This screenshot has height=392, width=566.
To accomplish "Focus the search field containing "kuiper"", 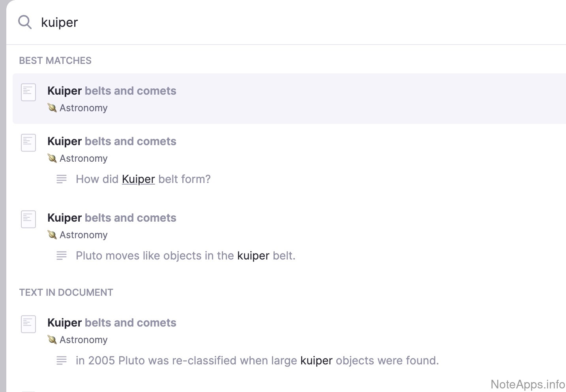I will 237,22.
